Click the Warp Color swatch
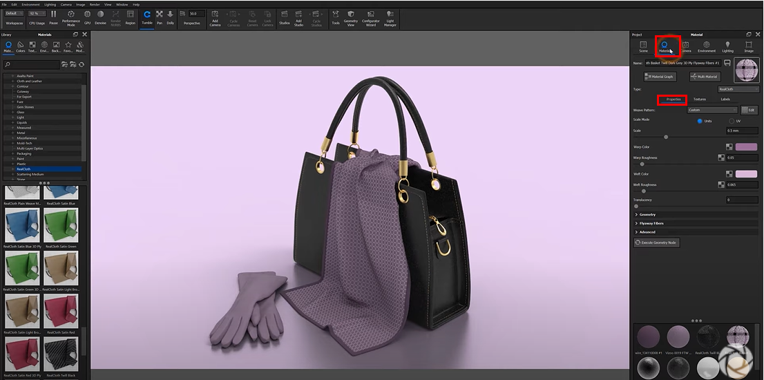Screen dimensions: 764x380 [x=746, y=147]
